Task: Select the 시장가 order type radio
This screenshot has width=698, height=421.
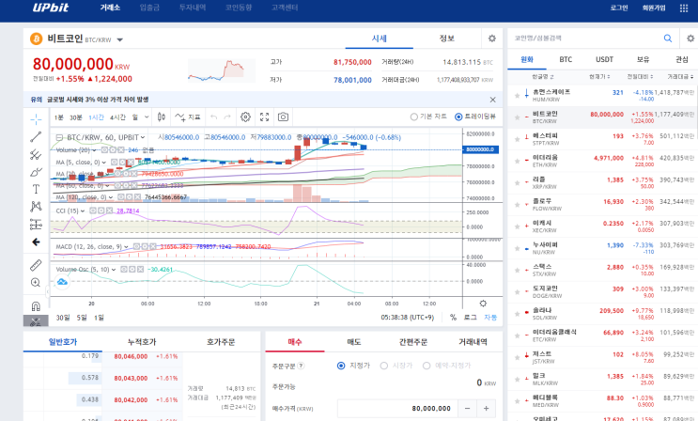Action: pyautogui.click(x=383, y=366)
